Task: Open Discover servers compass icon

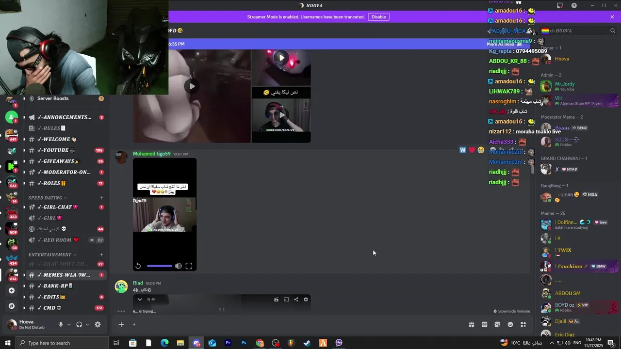Action: 12,306
